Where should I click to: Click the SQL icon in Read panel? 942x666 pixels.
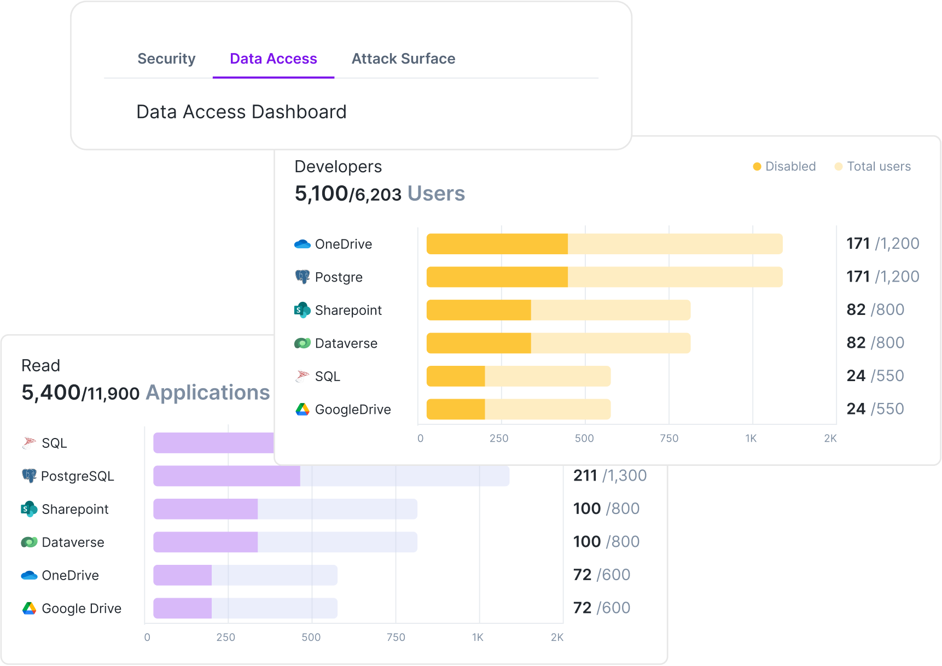(29, 443)
